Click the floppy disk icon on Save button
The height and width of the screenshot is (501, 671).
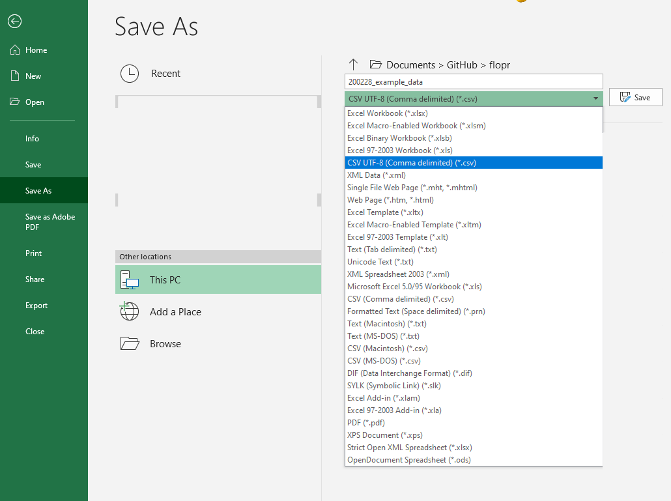click(625, 97)
